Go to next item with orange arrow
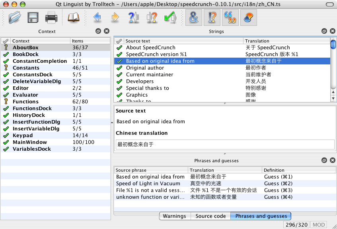 [x=115, y=17]
